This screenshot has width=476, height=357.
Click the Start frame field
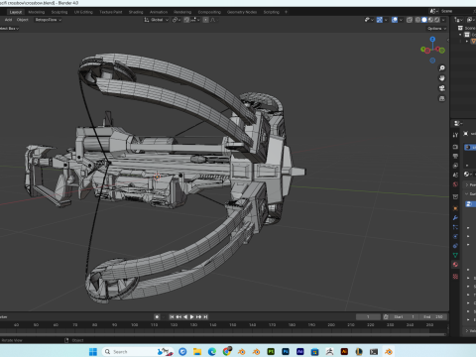404,316
